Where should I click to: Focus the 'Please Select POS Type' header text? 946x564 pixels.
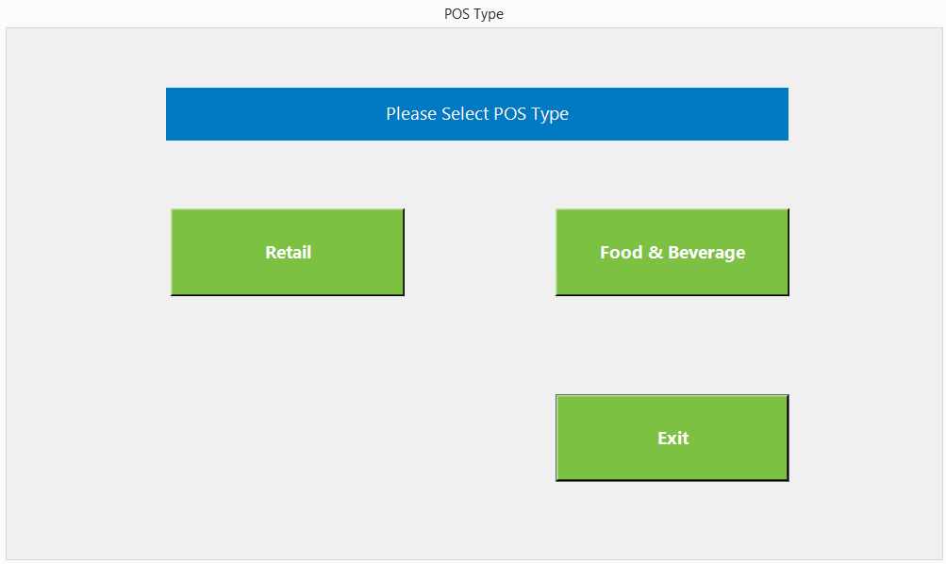[x=477, y=114]
